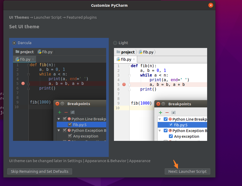Click the red breakpoint on line 5 in Darcula

point(23,84)
